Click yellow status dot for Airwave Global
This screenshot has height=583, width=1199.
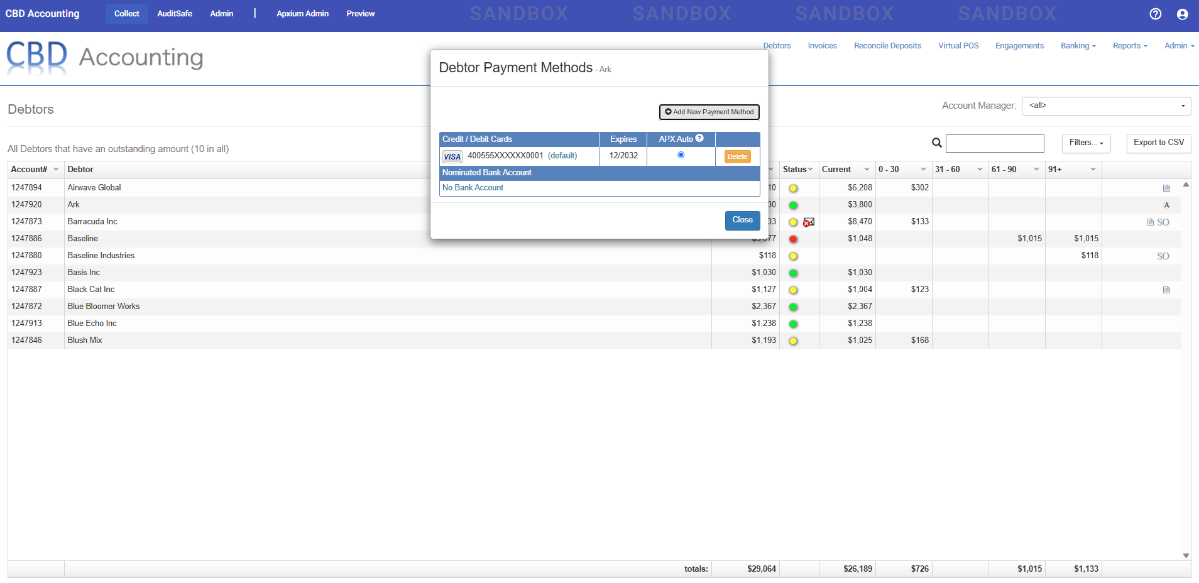793,188
